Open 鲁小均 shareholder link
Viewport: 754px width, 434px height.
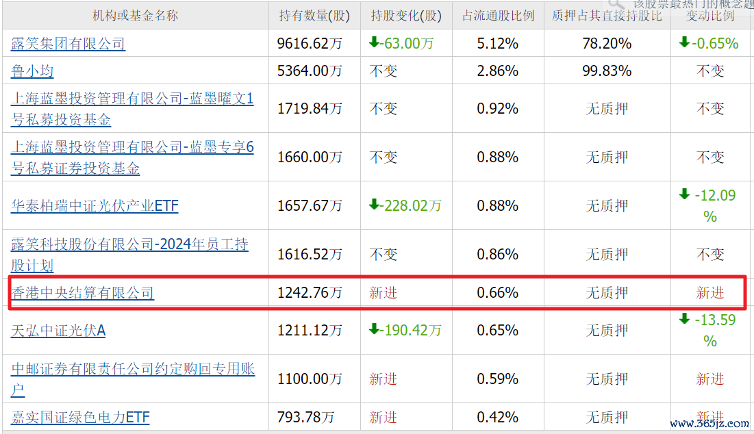point(32,71)
